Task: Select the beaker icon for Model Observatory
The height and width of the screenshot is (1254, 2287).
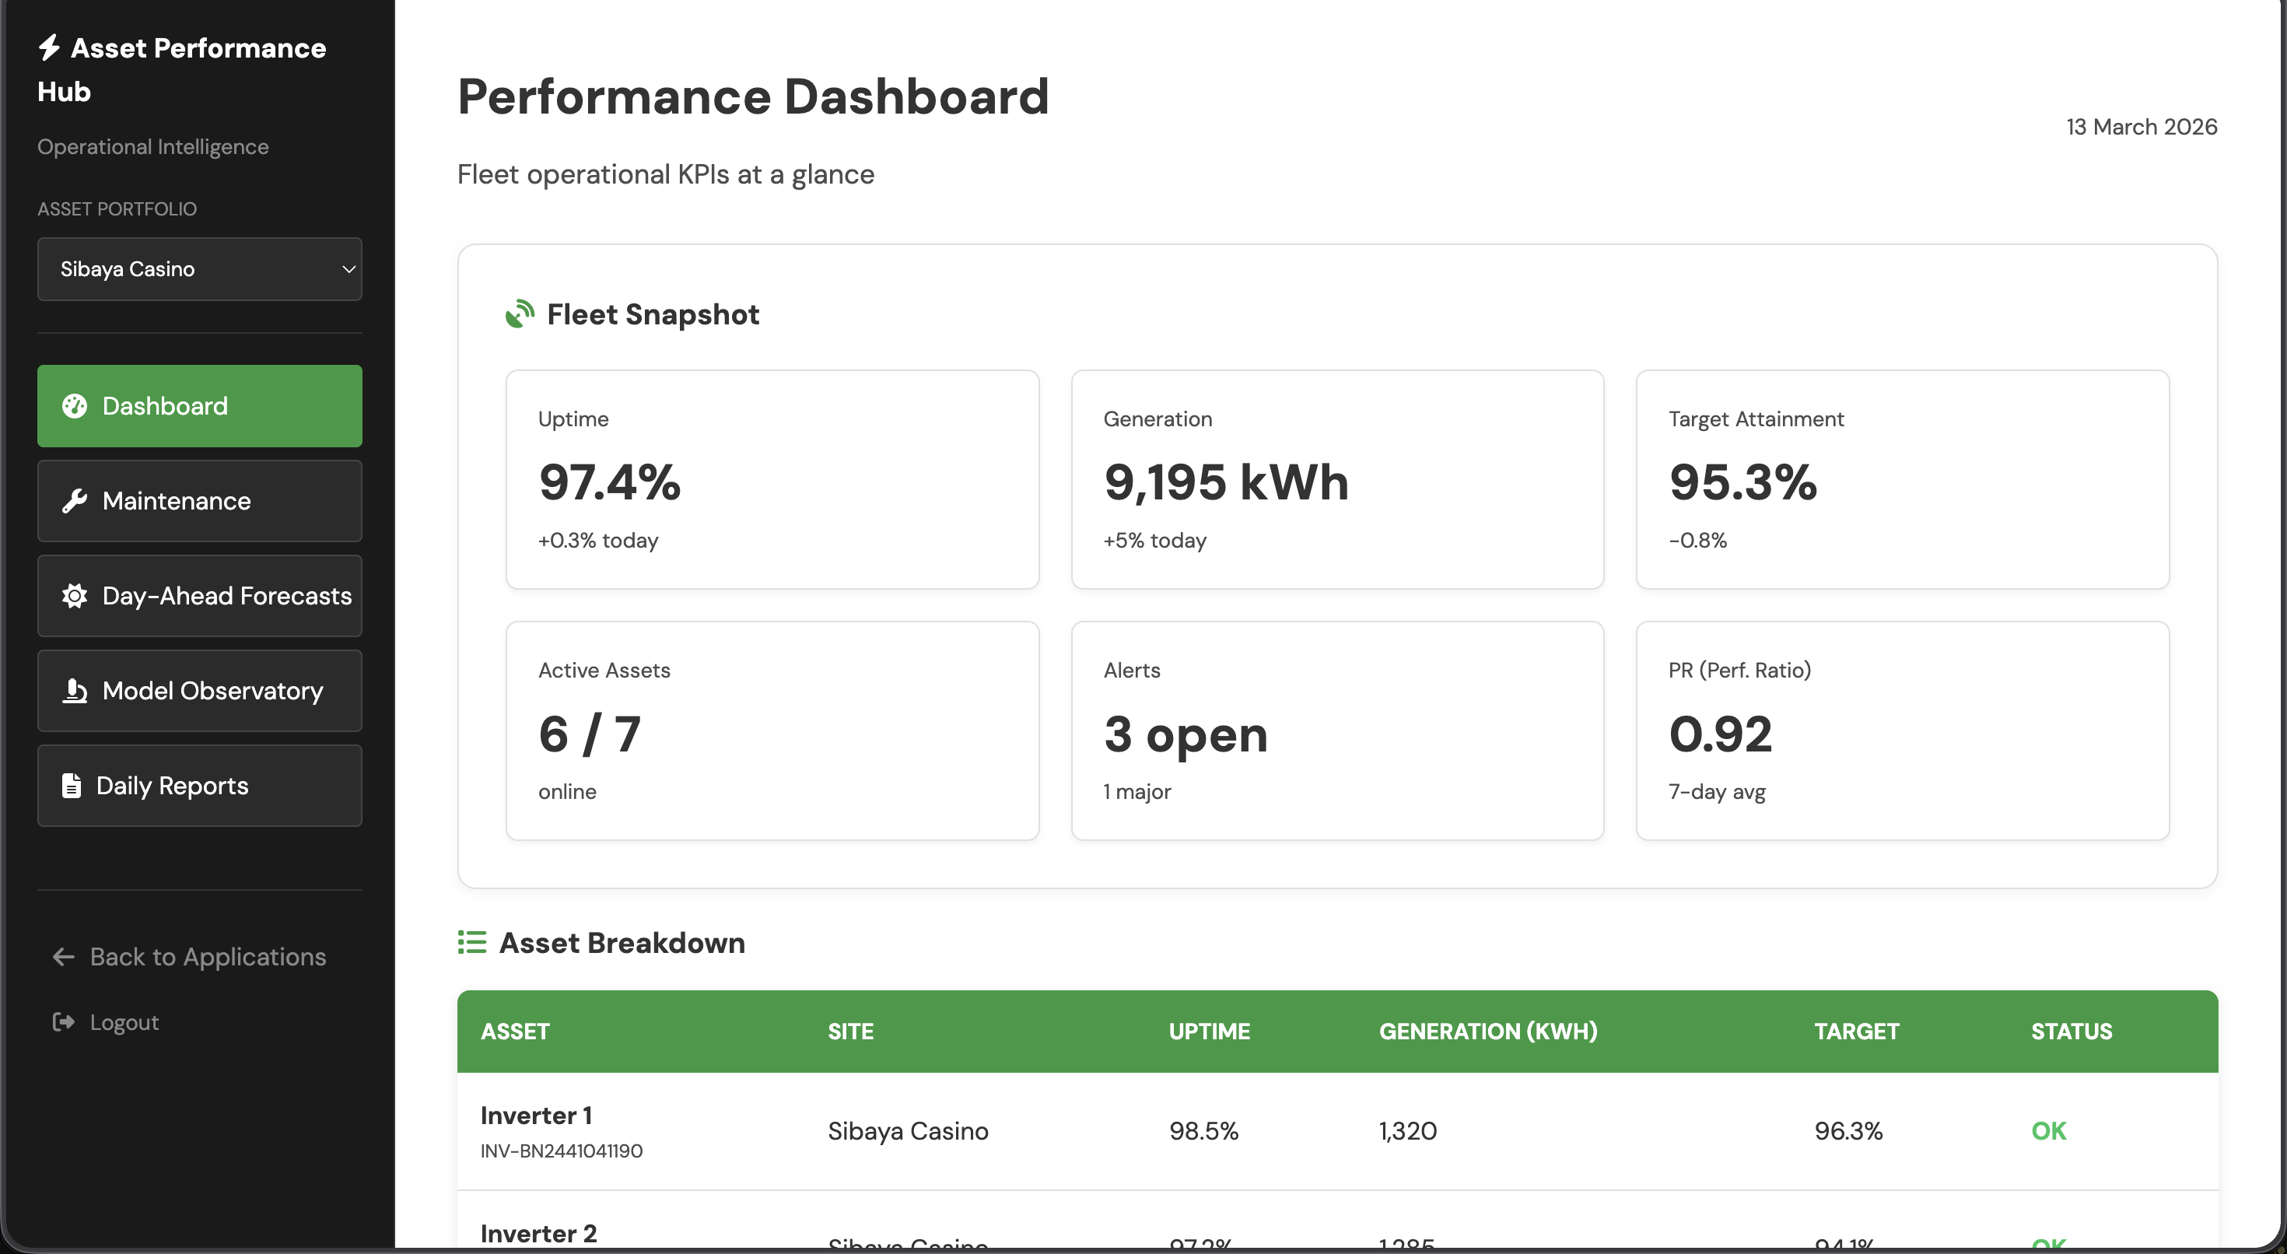Action: (75, 691)
